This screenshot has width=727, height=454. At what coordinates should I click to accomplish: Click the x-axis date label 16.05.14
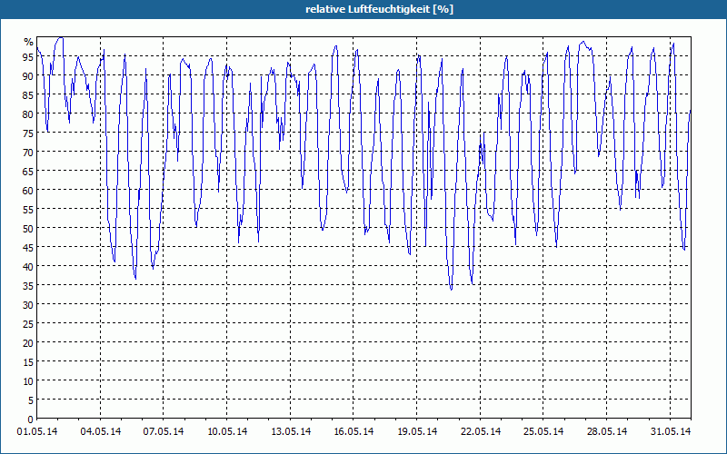click(354, 431)
